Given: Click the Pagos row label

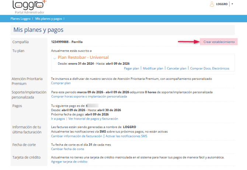Looking at the screenshot, I should point(17,106).
